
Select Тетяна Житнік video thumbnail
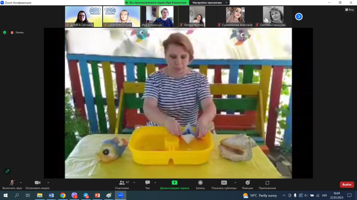197,16
